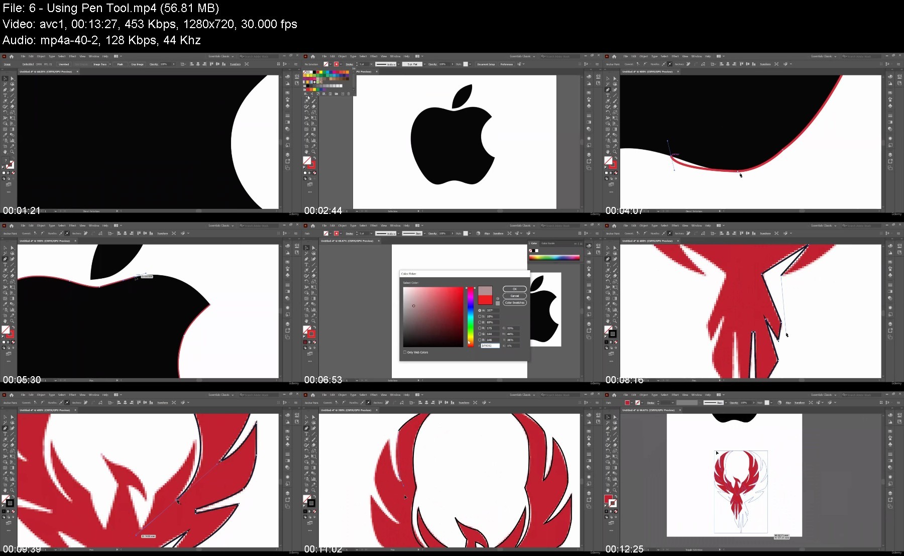Select the Curvature tool in the 00:06:53 frame
This screenshot has width=904, height=556.
pyautogui.click(x=313, y=259)
